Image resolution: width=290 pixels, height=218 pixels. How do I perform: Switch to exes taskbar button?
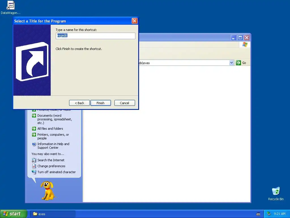52,214
